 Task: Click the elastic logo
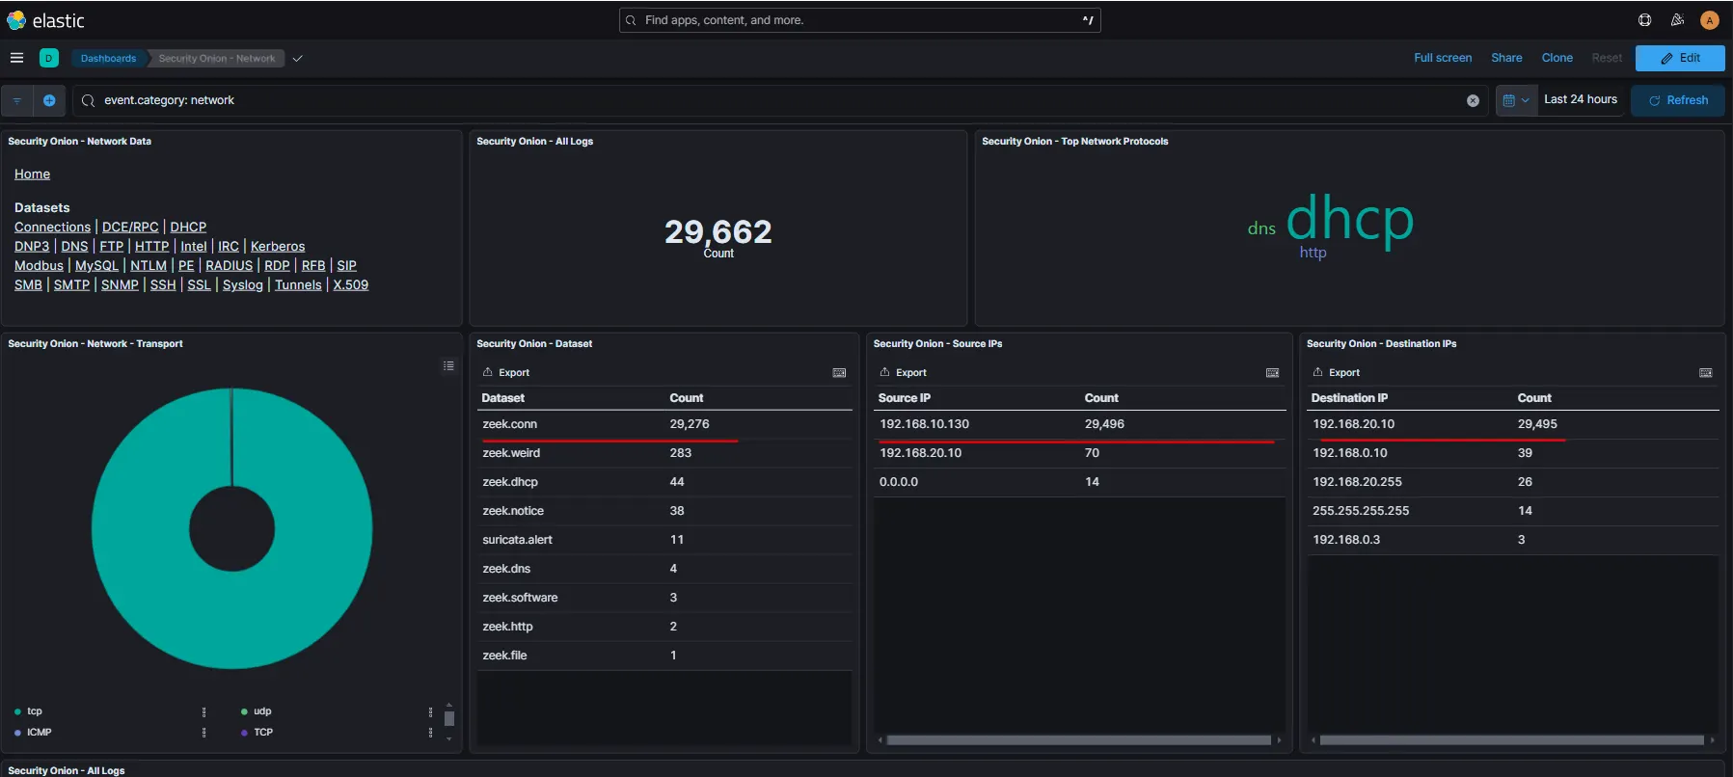pyautogui.click(x=45, y=20)
